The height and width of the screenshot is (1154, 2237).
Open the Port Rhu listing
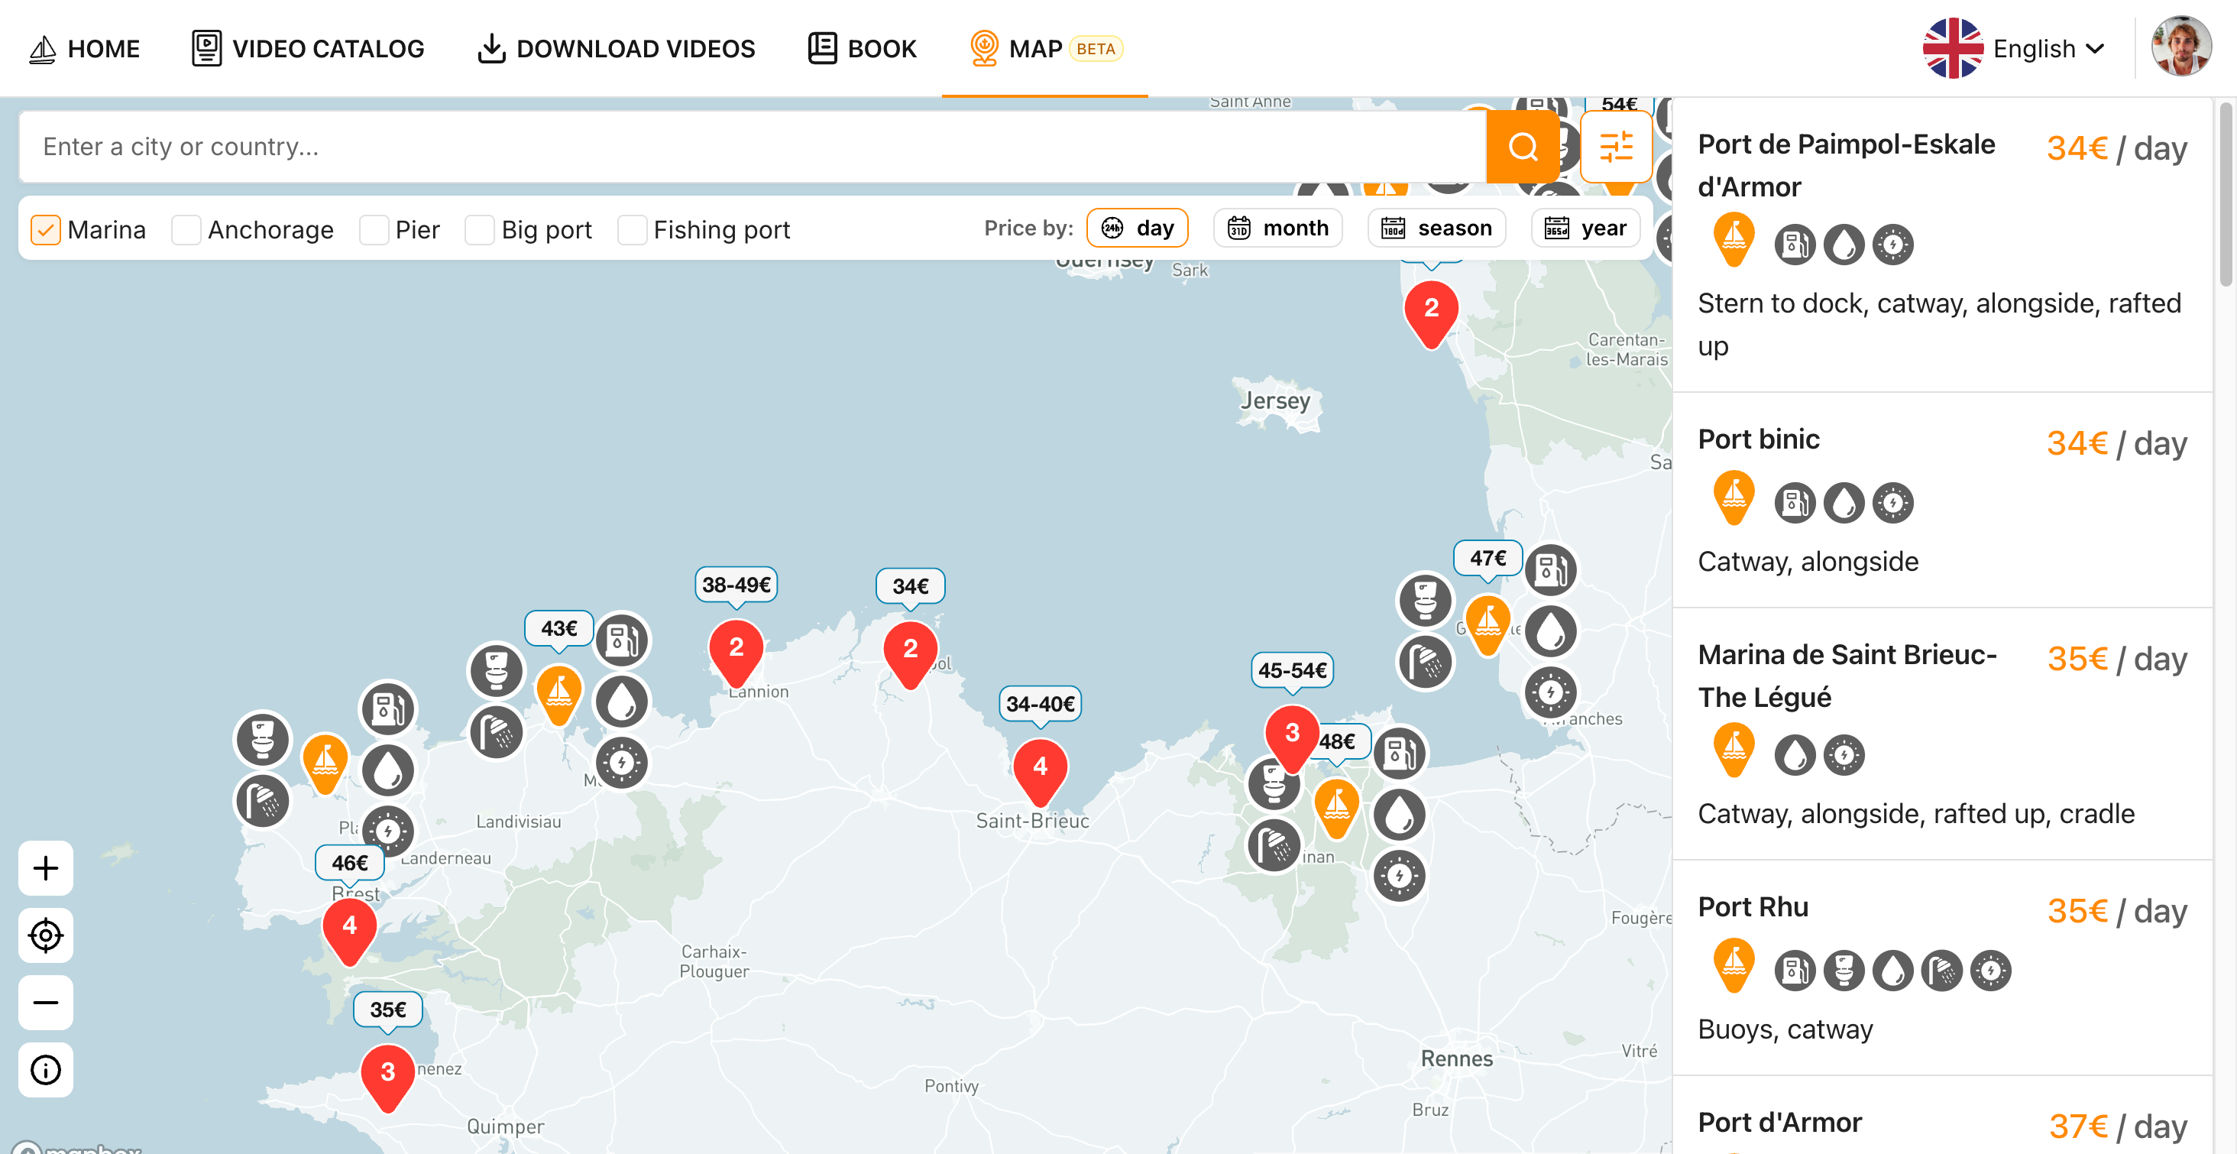[x=1942, y=968]
